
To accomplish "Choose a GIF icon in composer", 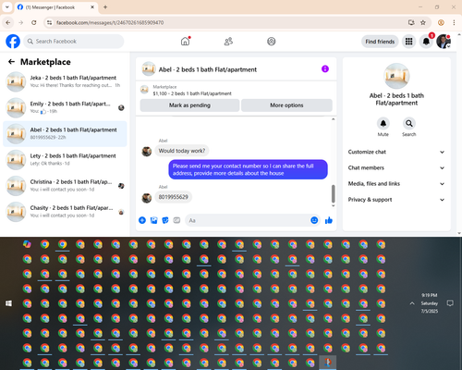I will (176, 220).
